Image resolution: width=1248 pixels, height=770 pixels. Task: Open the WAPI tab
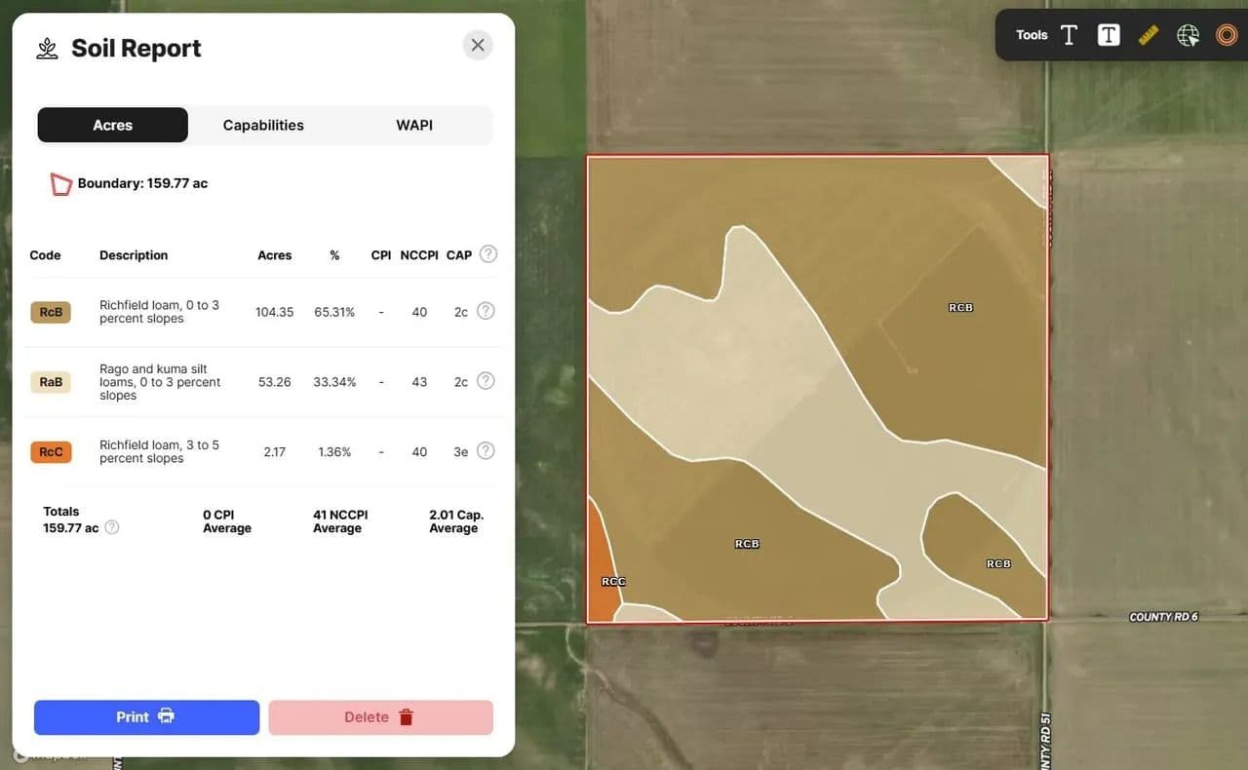pyautogui.click(x=414, y=125)
